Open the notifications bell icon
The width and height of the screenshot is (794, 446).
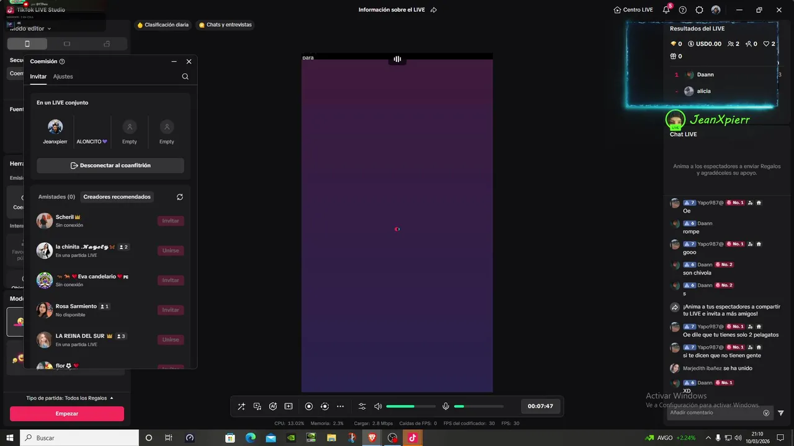666,10
